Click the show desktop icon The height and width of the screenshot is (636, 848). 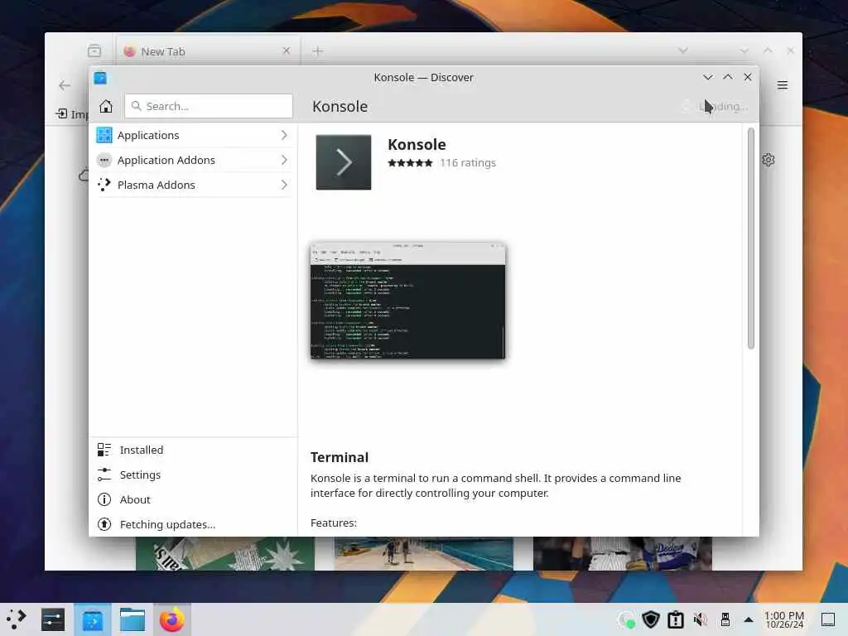[x=828, y=619]
